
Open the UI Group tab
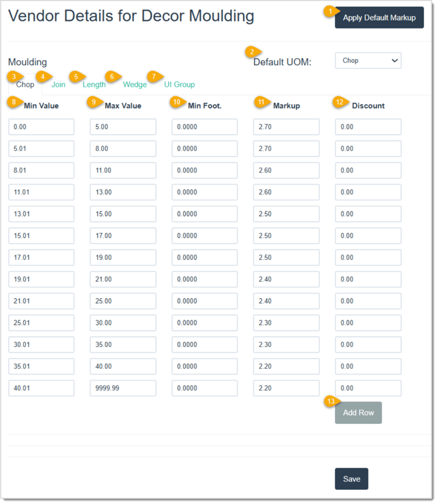click(x=179, y=84)
